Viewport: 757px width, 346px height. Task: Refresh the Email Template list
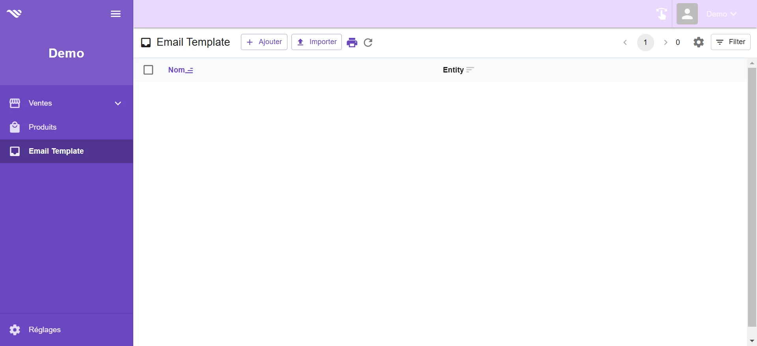[368, 43]
